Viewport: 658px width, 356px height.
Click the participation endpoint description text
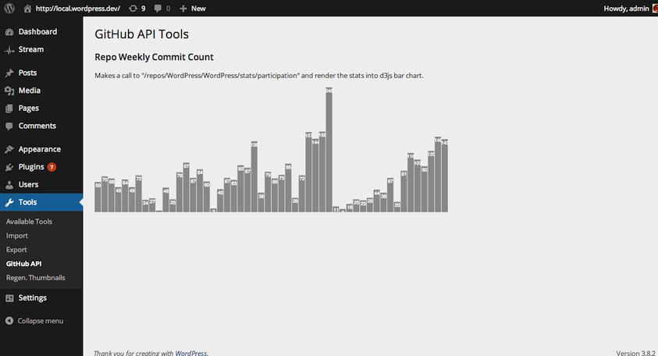[259, 76]
